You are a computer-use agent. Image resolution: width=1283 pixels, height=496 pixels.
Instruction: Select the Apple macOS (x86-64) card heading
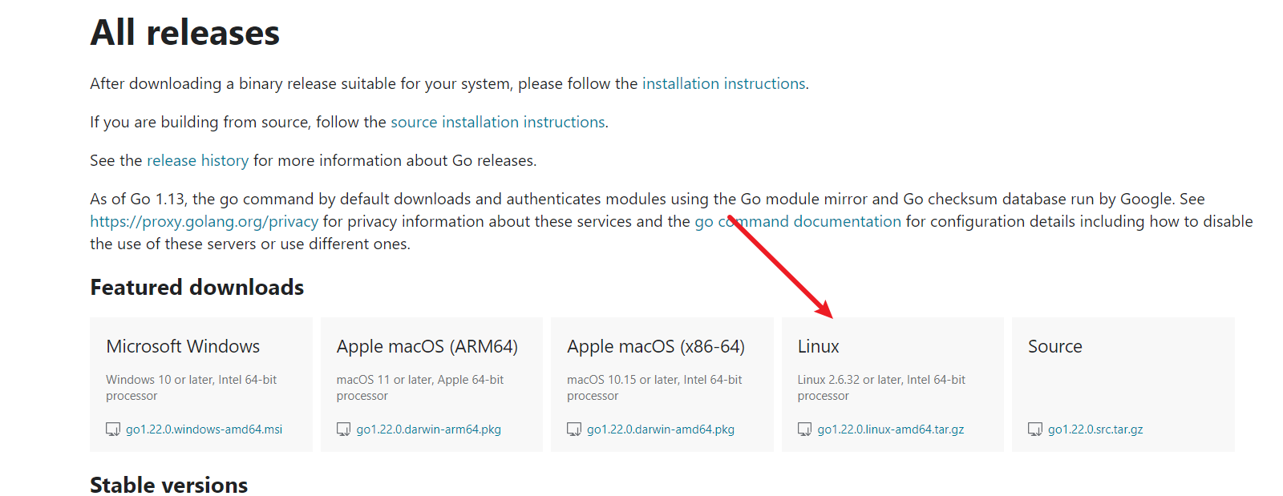pos(655,346)
